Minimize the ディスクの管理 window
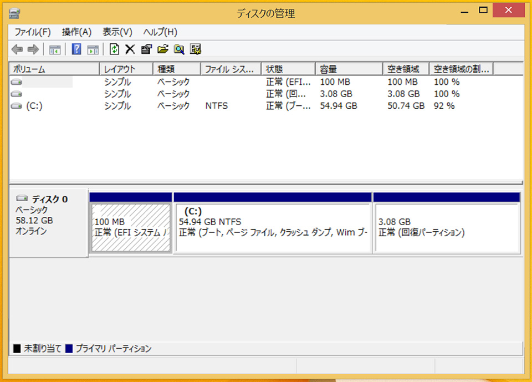This screenshot has height=382, width=532. (x=464, y=11)
